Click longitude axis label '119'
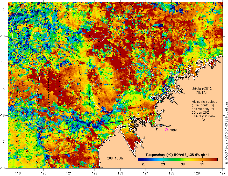This screenshot has width=228, height=176. (18, 173)
